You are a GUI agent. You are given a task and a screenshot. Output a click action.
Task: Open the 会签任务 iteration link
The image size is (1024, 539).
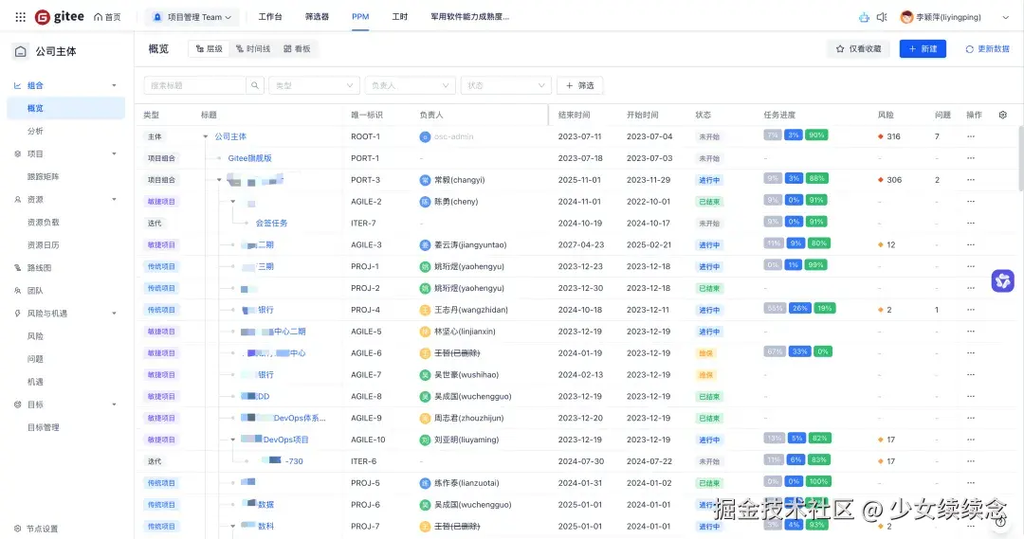271,224
